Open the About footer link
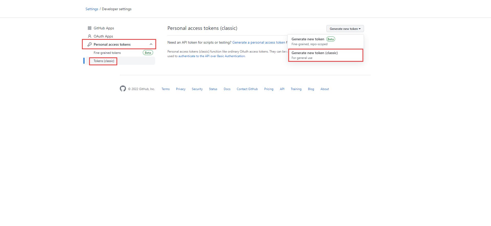 pos(325,89)
